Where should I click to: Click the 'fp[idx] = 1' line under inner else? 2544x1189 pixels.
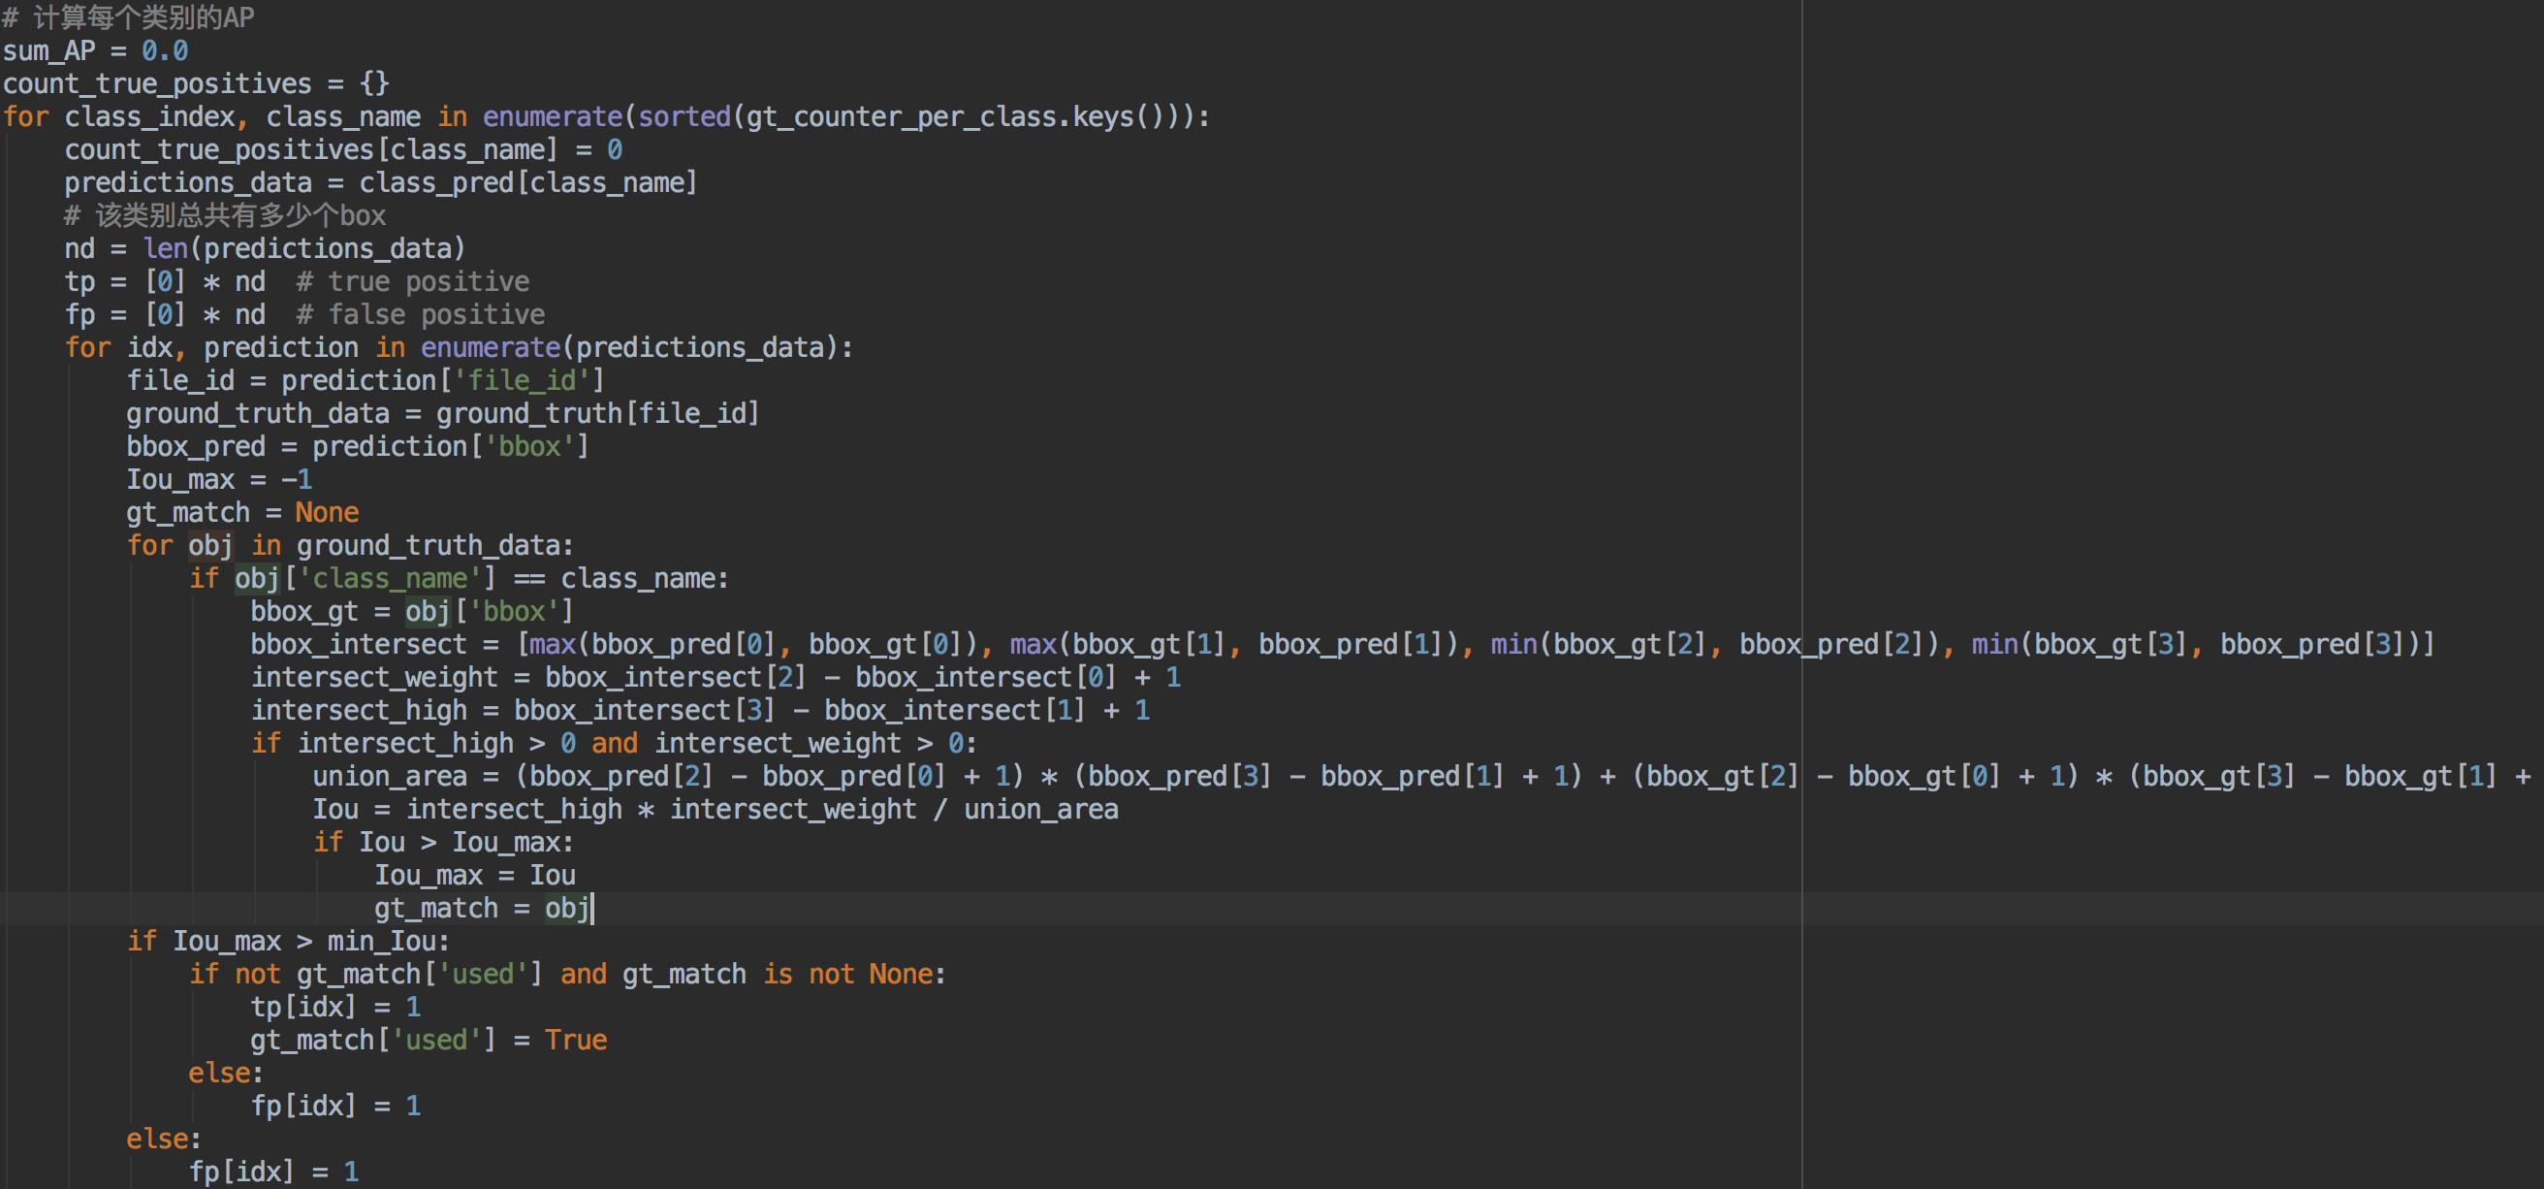click(x=335, y=1105)
